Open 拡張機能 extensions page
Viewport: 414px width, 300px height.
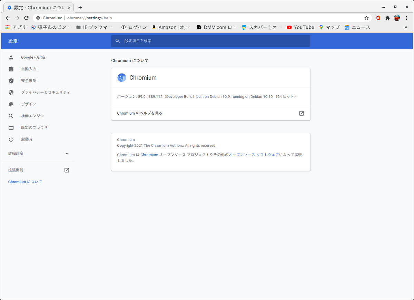[38, 170]
